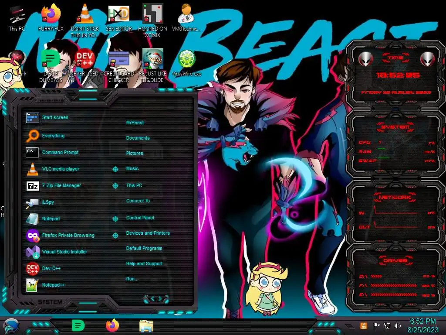Image resolution: width=446 pixels, height=335 pixels.
Task: Launch Firefox Private Browsing from start menu
Action: point(60,235)
